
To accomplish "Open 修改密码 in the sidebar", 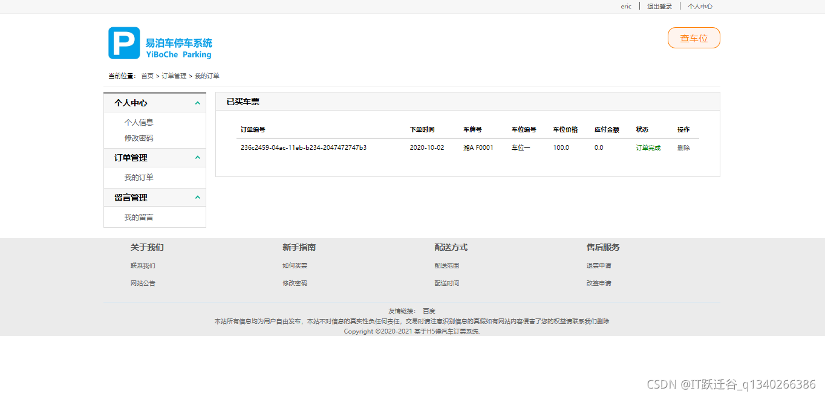I will [x=139, y=138].
